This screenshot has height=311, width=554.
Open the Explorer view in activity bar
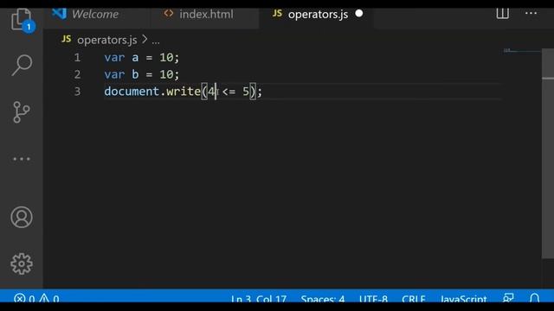click(x=21, y=20)
